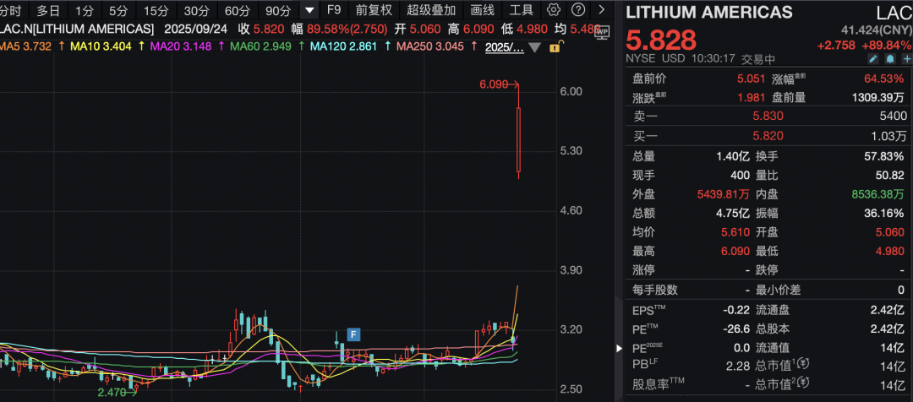Click the 均价 value 5.610

pyautogui.click(x=735, y=232)
